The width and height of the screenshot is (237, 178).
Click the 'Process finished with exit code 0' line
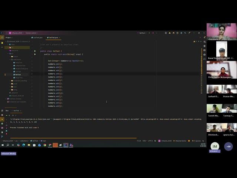click(x=24, y=128)
